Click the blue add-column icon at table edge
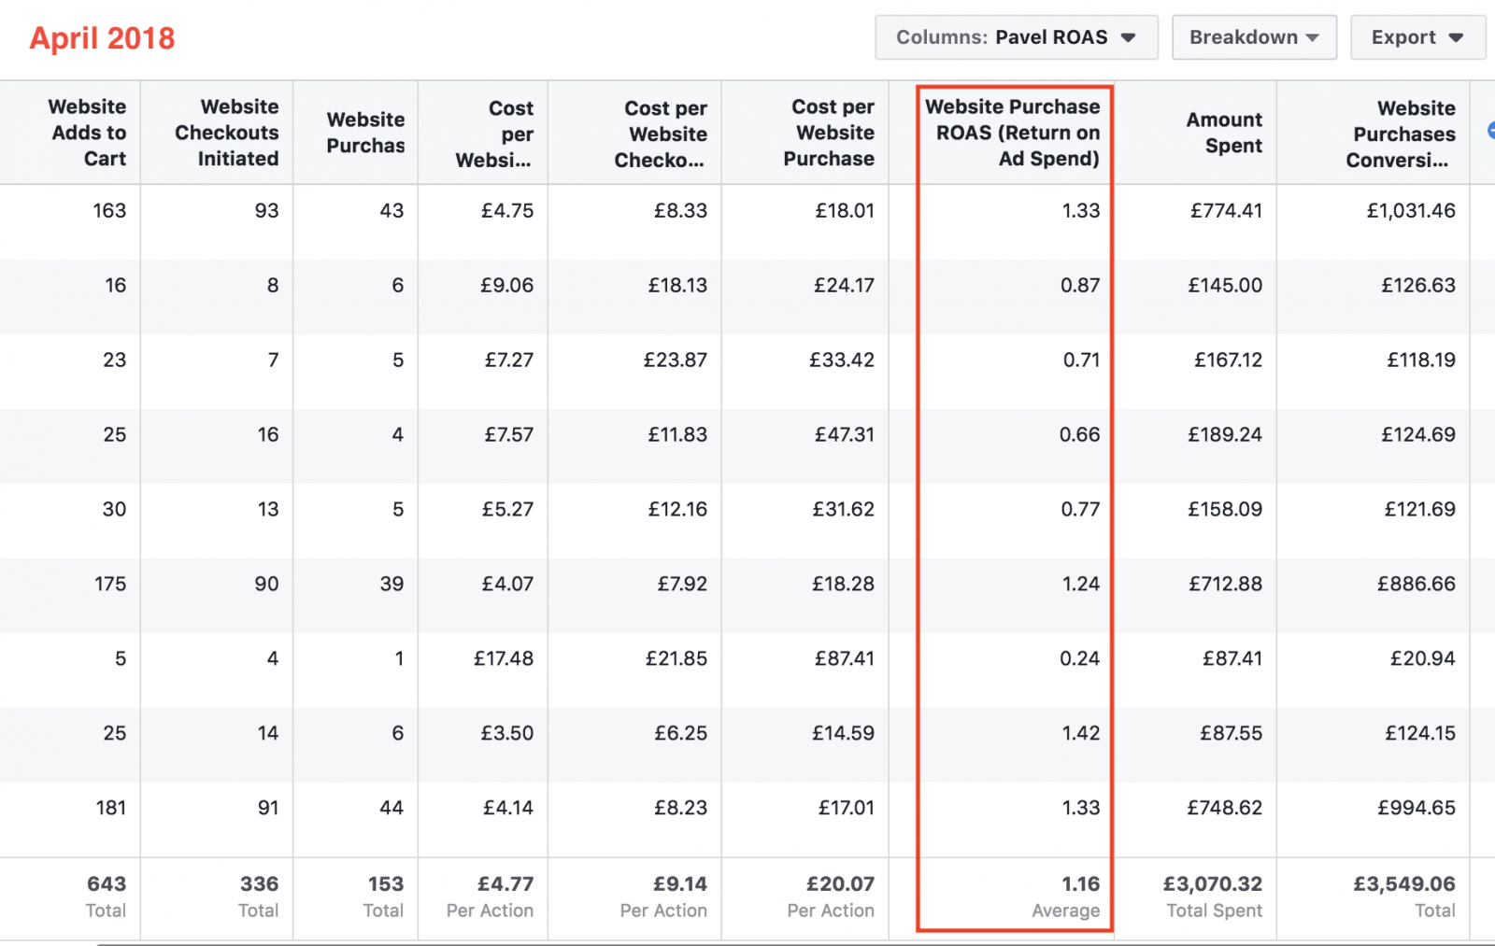The image size is (1495, 946). (1490, 132)
